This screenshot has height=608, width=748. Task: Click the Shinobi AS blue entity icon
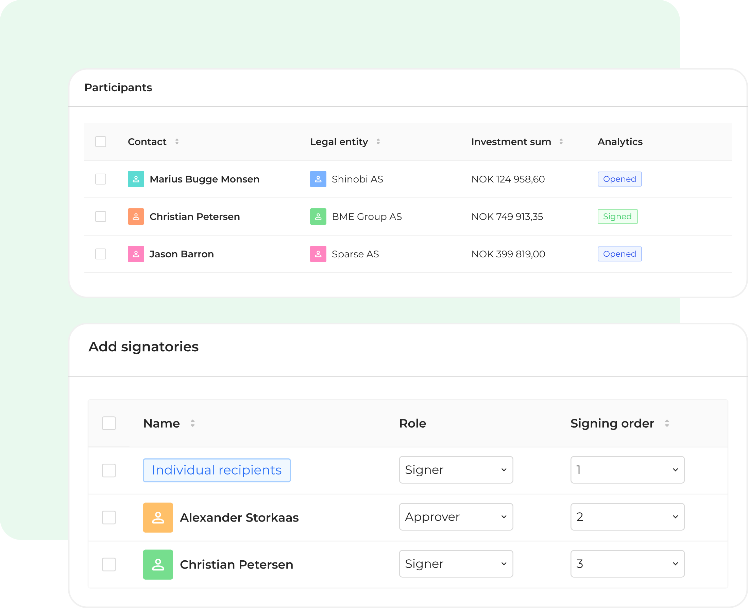318,179
